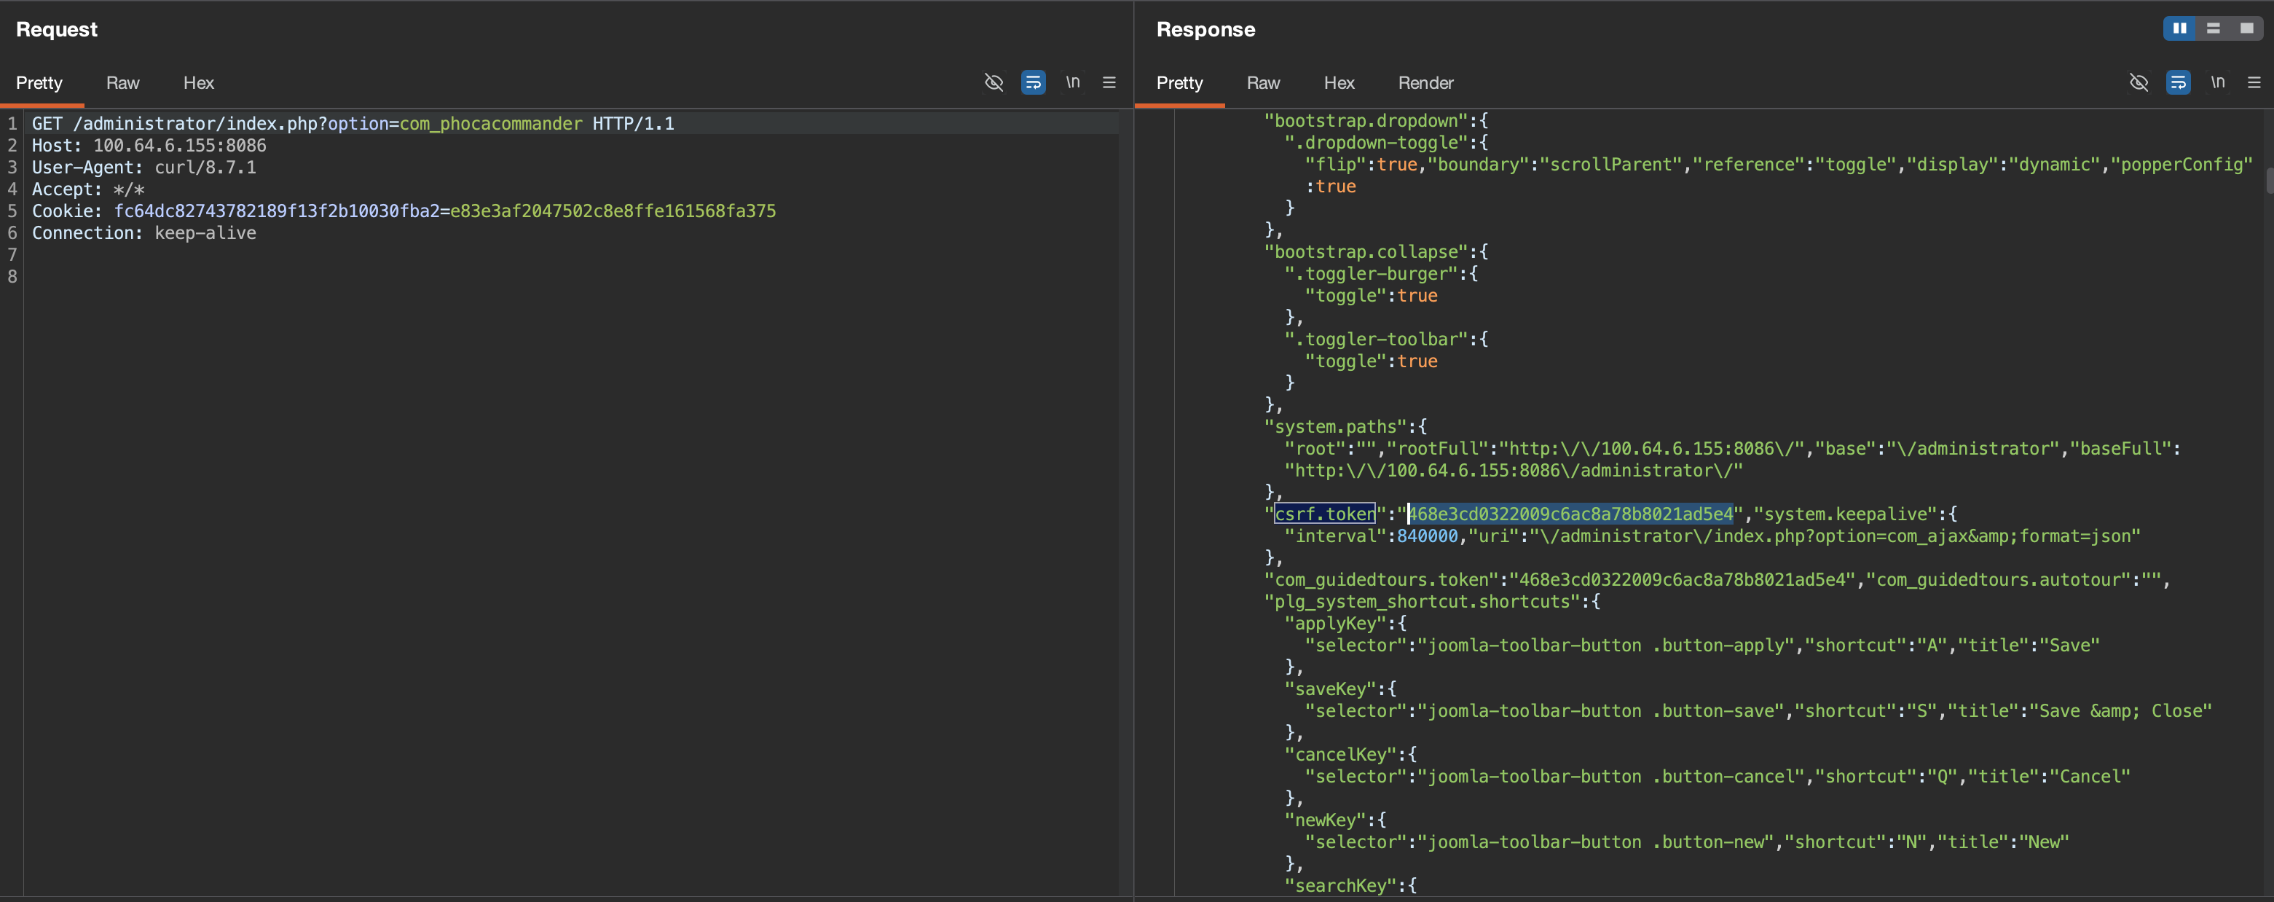Click the "popperConfig" key in the response
The height and width of the screenshot is (902, 2274).
[2181, 165]
